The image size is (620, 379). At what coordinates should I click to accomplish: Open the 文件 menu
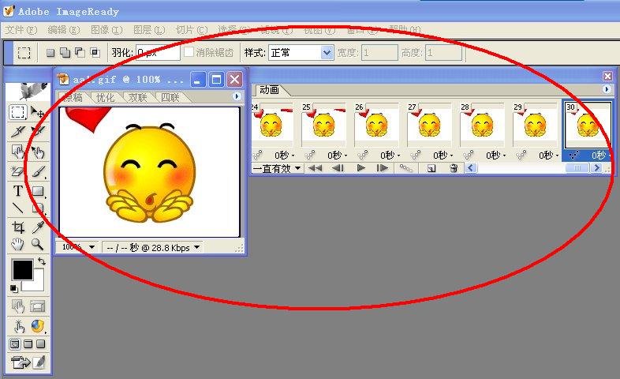click(21, 30)
